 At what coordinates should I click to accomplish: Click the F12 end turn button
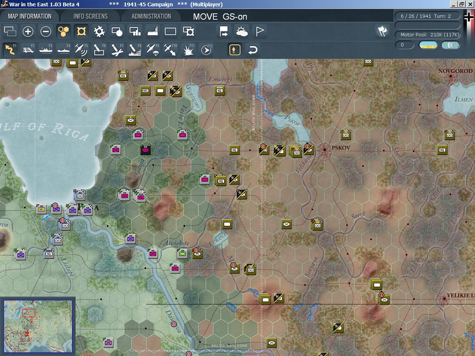tap(206, 49)
